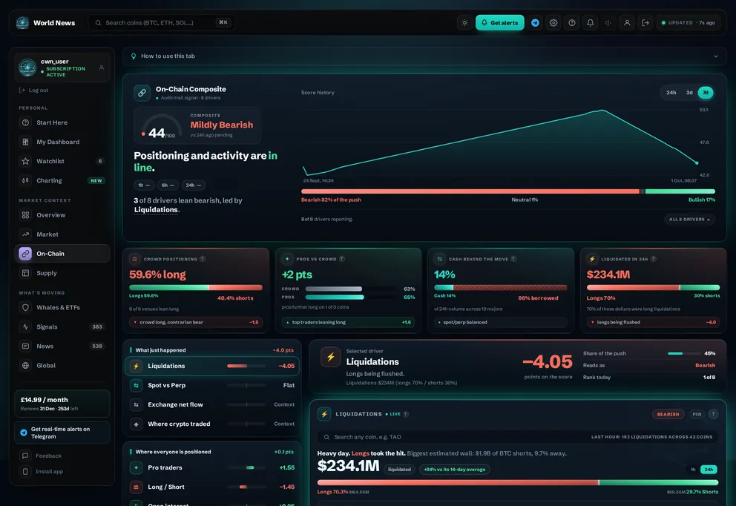Open info tooltip for Cash Behind the Move

pos(513,259)
